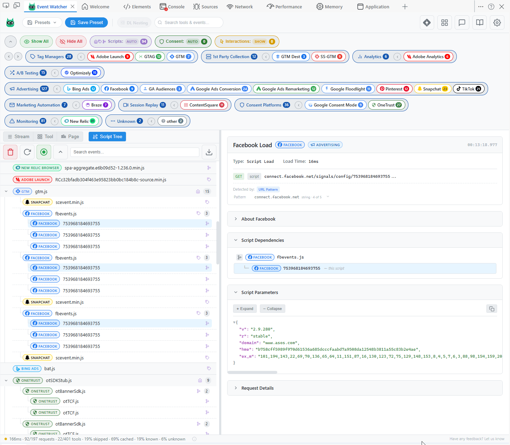
Task: Stop recording via the green record icon
Action: 43,152
